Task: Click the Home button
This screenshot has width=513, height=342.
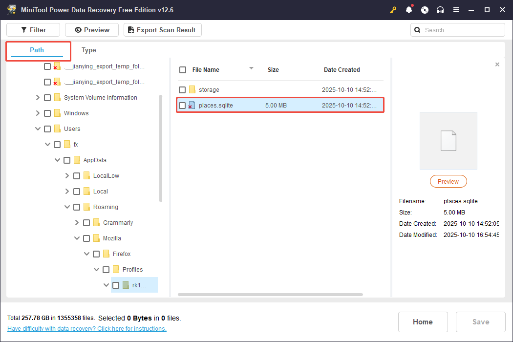Action: coord(423,321)
